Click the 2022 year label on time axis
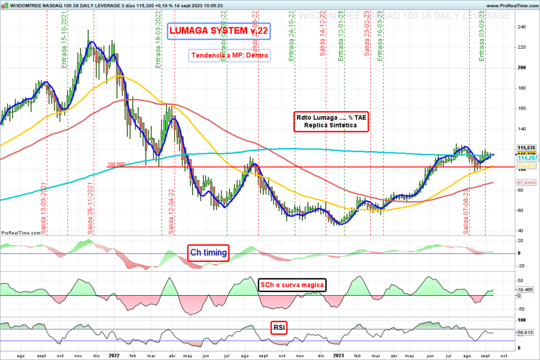540x360 pixels. (114, 356)
